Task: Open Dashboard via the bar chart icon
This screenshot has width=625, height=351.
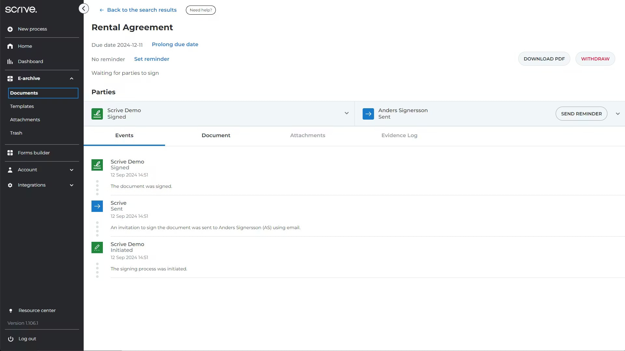Action: (10, 61)
